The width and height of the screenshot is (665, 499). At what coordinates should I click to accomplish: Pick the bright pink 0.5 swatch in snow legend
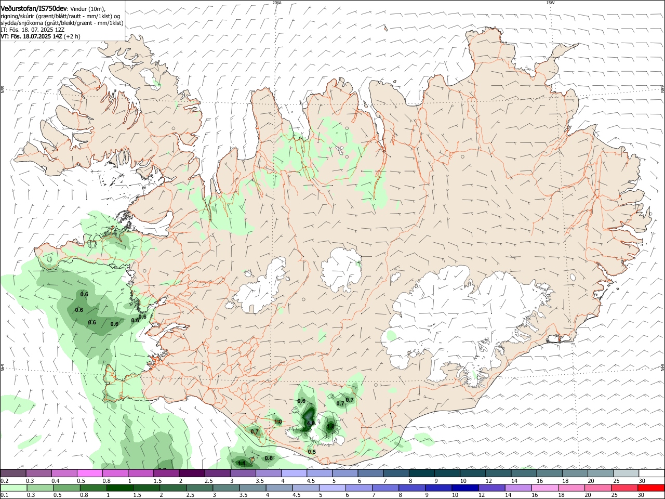(90, 473)
